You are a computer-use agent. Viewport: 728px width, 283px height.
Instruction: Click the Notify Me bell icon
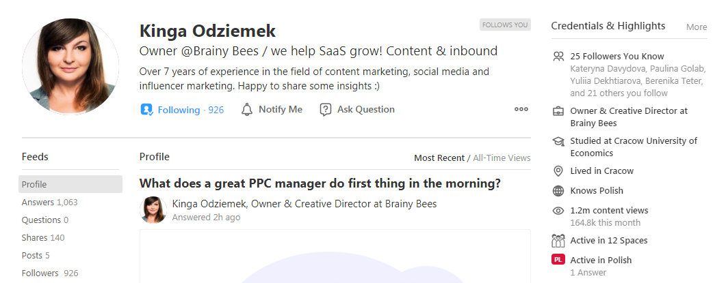pos(247,110)
